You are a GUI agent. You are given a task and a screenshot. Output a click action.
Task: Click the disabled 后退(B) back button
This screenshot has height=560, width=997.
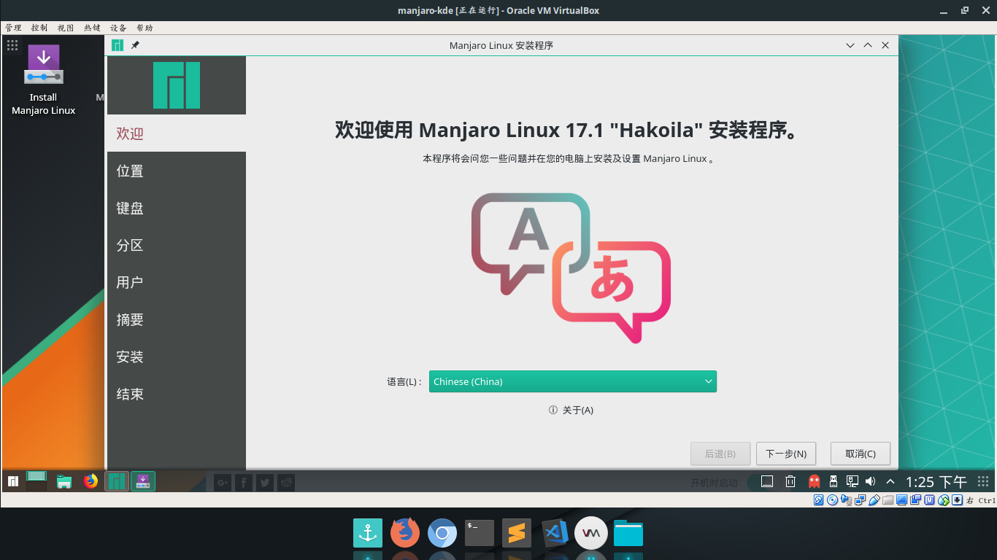click(720, 454)
